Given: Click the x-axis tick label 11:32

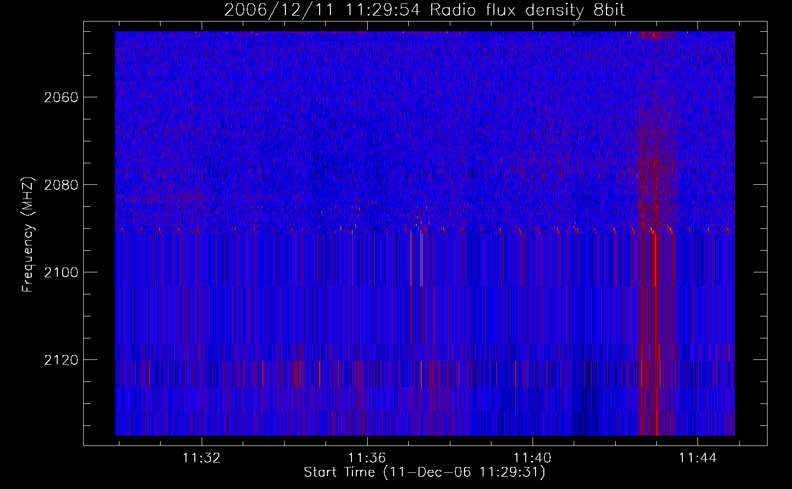Looking at the screenshot, I should click(x=202, y=458).
